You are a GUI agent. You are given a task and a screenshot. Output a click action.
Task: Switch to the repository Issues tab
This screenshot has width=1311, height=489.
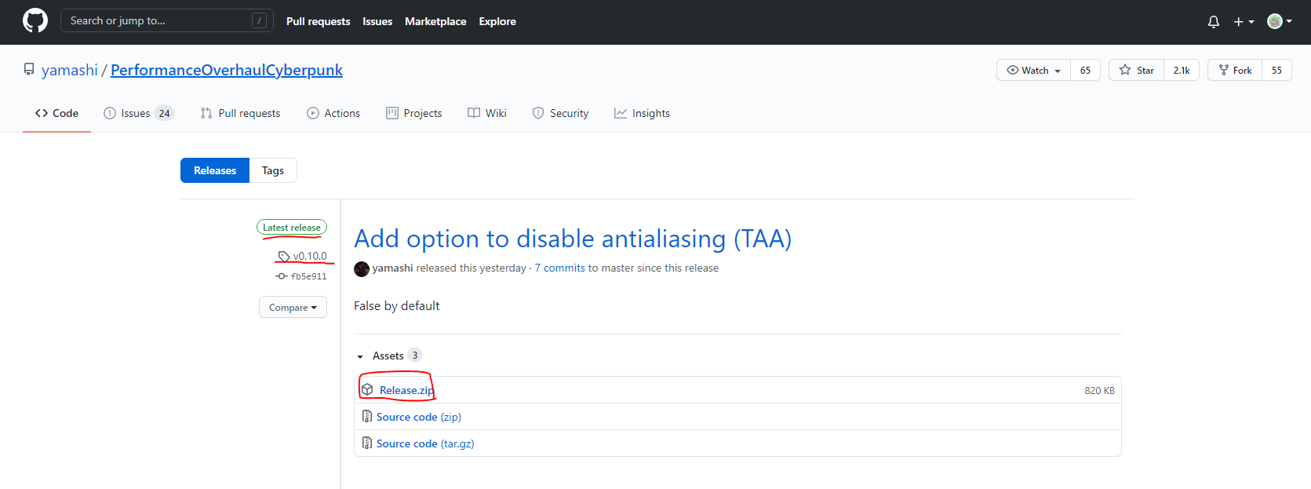(x=139, y=113)
